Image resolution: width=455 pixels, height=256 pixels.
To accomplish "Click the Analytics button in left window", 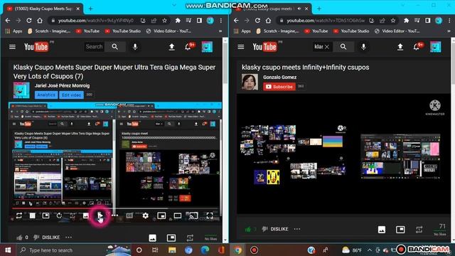I will (46, 95).
